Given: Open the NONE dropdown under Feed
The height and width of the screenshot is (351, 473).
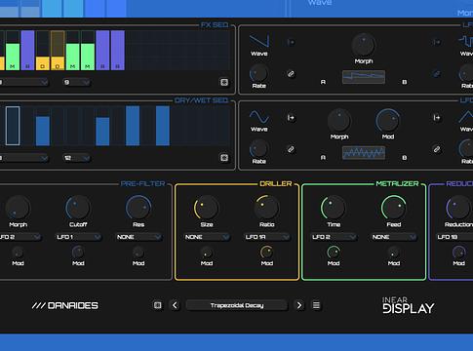Looking at the screenshot, I should click(394, 237).
